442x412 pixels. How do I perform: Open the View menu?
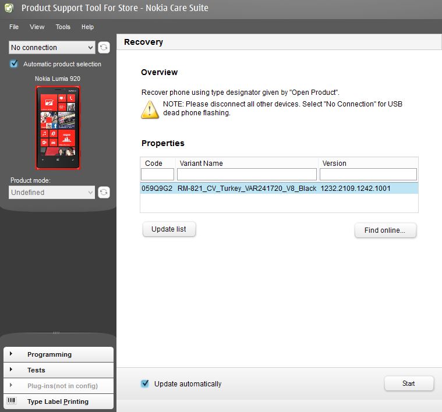point(37,27)
